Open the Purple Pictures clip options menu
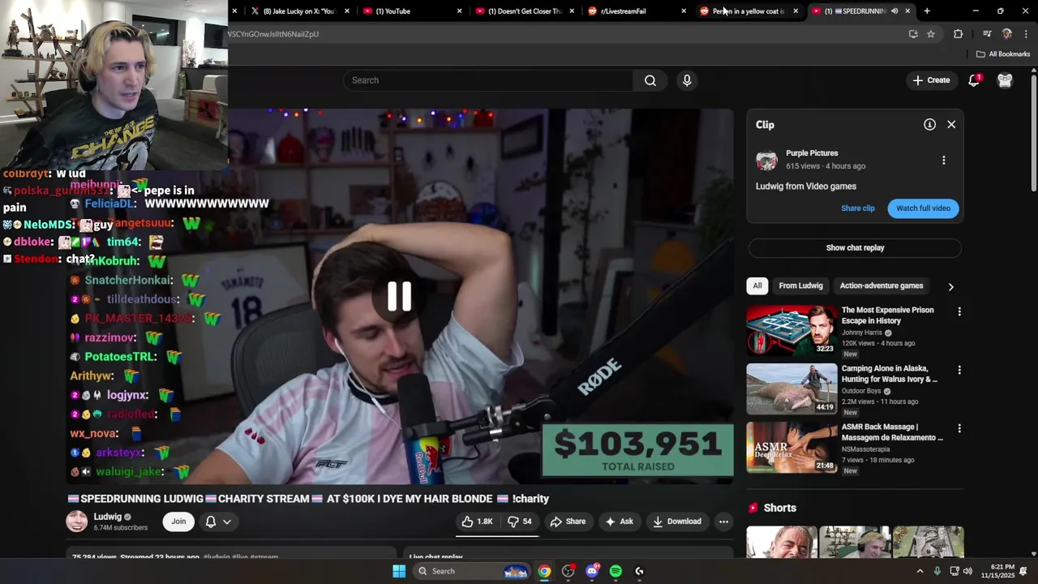Screen dimensions: 1038x584 (943, 160)
